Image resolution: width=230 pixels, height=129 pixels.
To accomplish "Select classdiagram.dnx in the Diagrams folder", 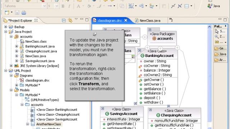I will (x=37, y=80).
